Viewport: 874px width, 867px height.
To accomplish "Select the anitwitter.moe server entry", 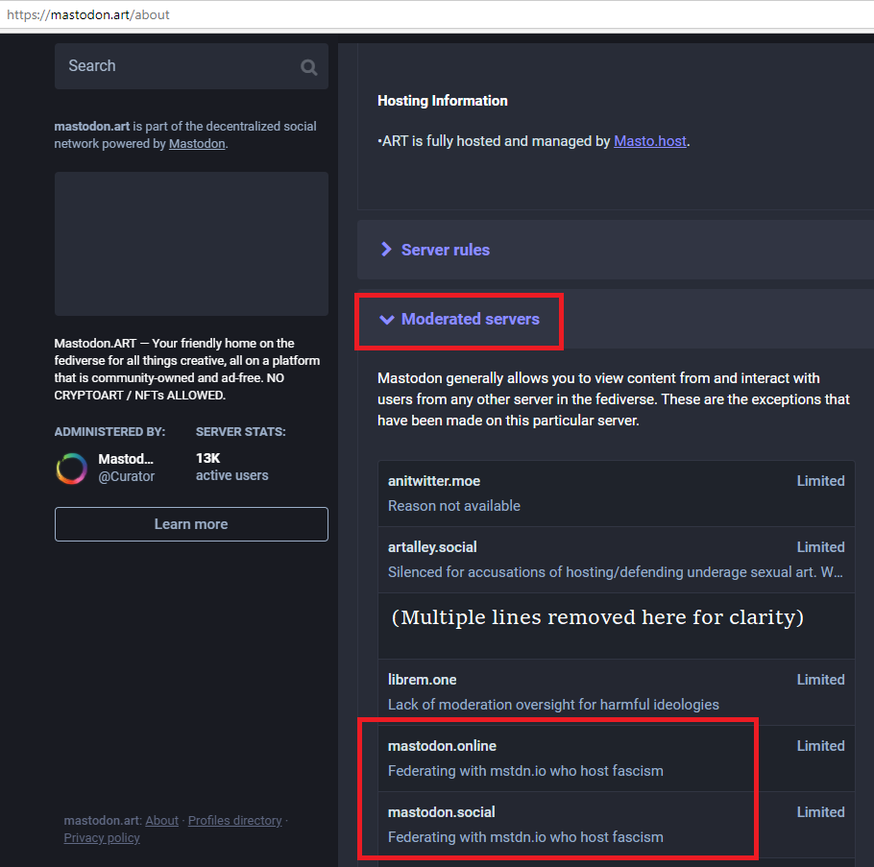I will tap(616, 493).
